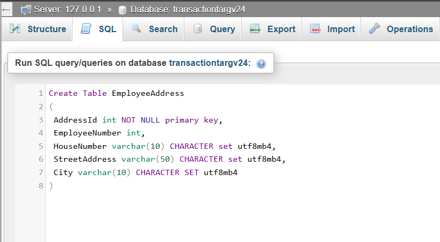Click the Export tab green arrow icon

[x=255, y=28]
